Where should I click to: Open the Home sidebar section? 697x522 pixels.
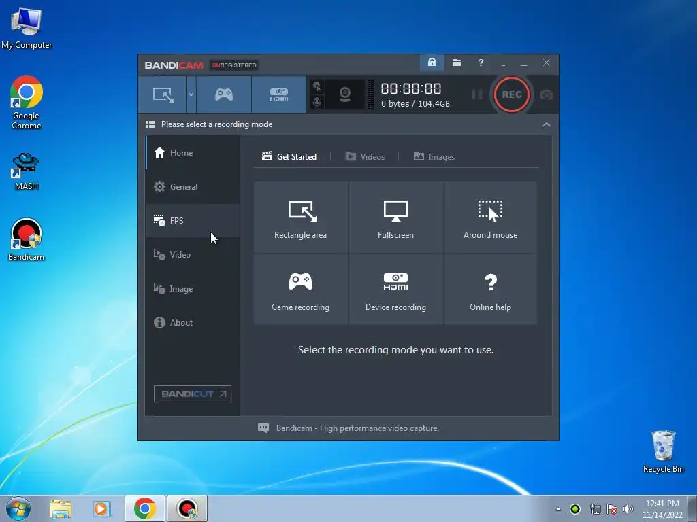193,153
